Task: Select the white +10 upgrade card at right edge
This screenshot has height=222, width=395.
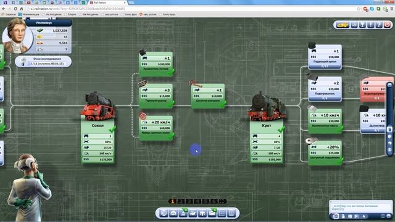Action: (x=373, y=121)
